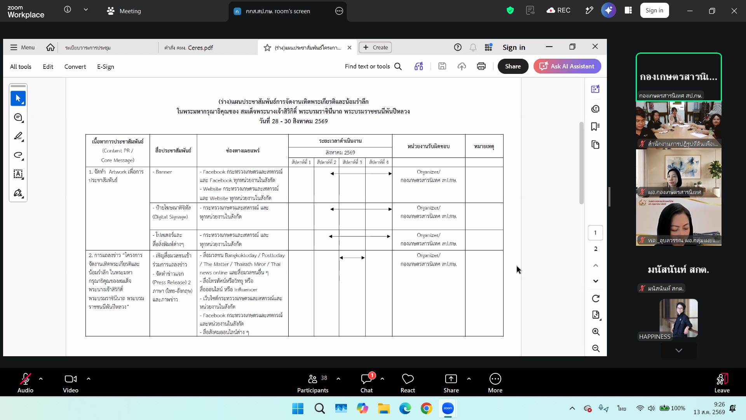Viewport: 746px width, 420px height.
Task: Go to the next PDF page
Action: [x=596, y=281]
